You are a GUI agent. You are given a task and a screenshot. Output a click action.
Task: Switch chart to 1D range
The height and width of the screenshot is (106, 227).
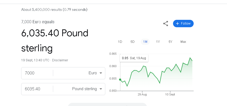tap(120, 42)
